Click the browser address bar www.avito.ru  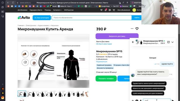25,3
